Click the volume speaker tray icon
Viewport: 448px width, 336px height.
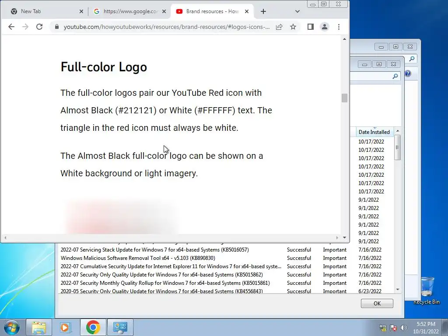click(404, 328)
